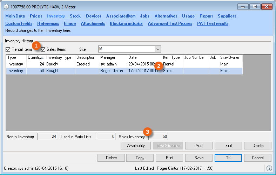Viewport: 276px width, 175px height.
Task: Toggle the Sales Items checkbox
Action: point(43,49)
